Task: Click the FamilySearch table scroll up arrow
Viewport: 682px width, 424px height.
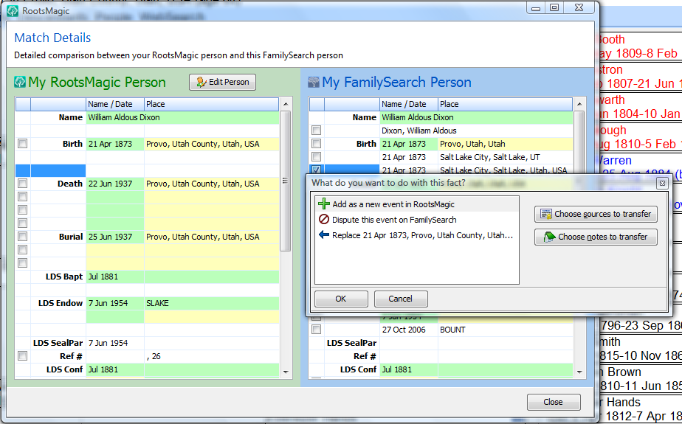Action: pos(579,104)
